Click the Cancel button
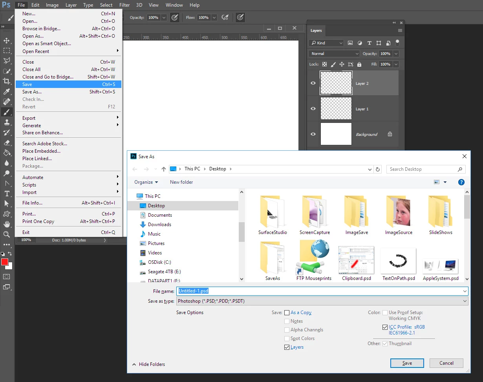This screenshot has width=483, height=382. [446, 363]
